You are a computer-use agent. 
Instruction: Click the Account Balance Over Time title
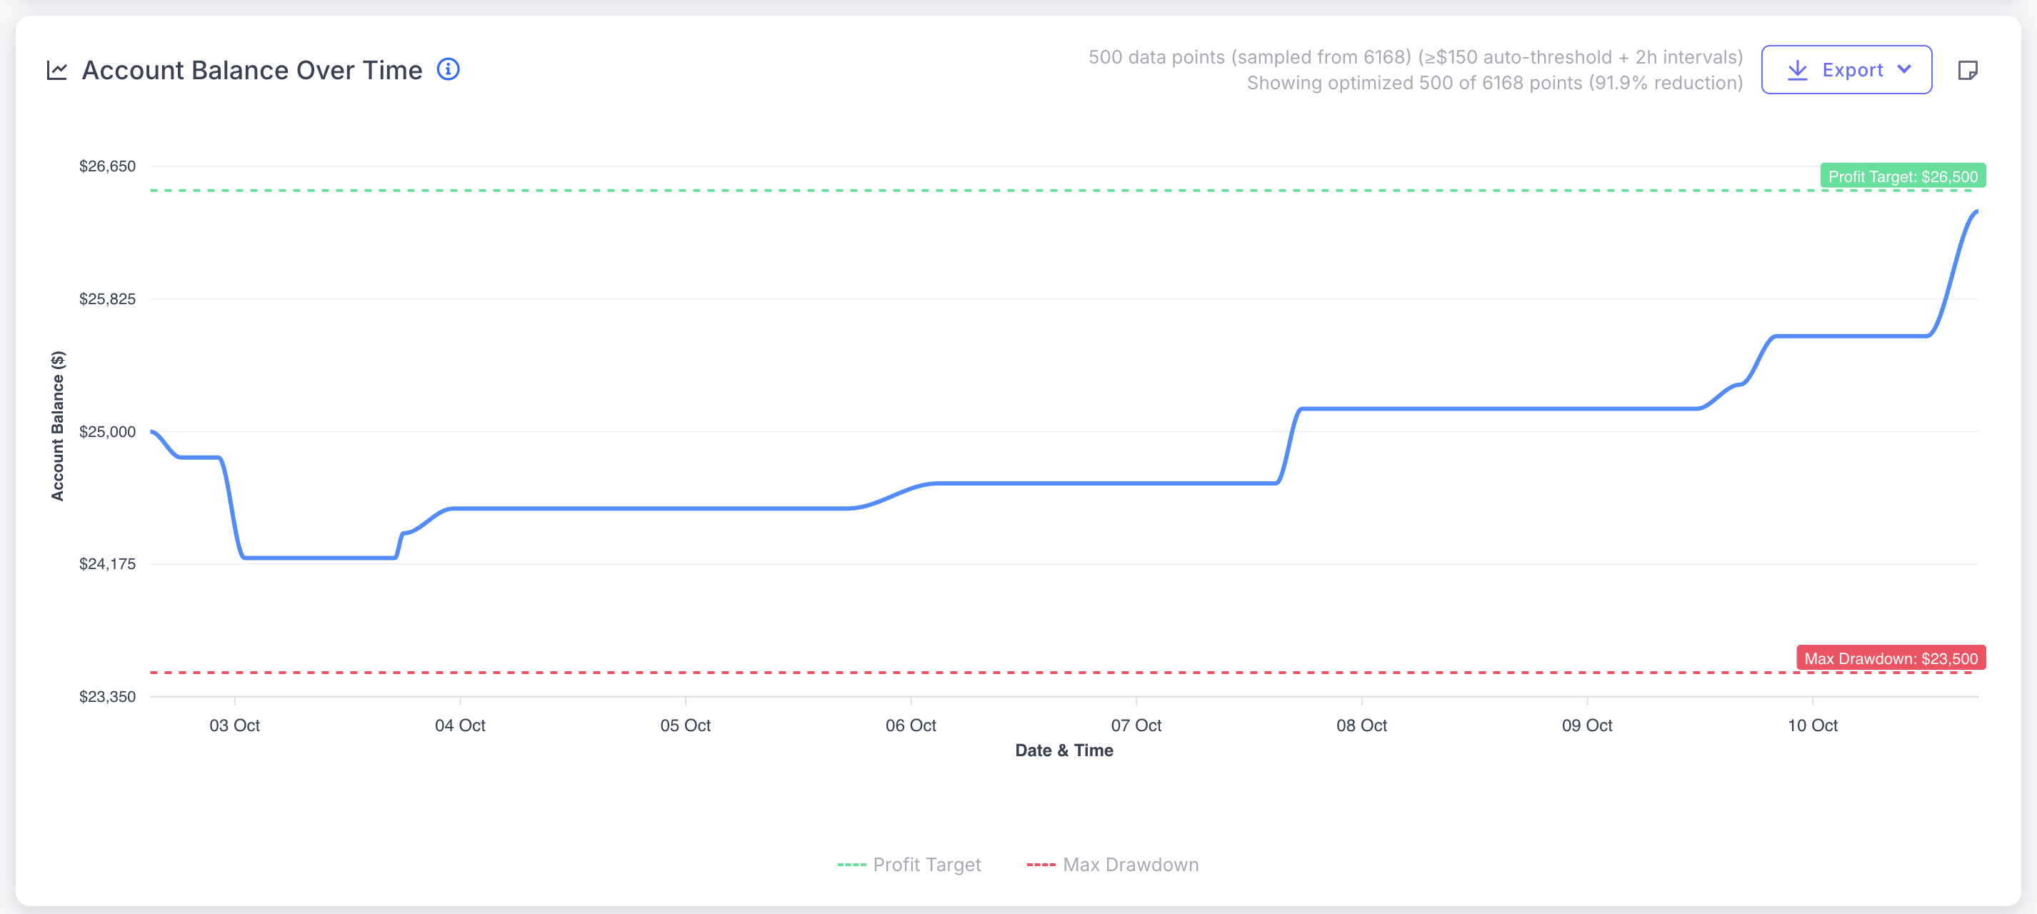pos(251,69)
